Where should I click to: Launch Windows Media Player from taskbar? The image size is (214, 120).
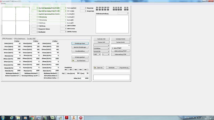[x=25, y=118]
